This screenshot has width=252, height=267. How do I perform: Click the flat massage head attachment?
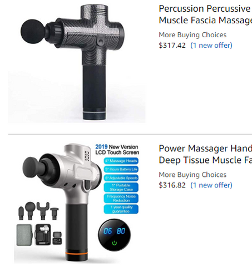pyautogui.click(x=55, y=214)
